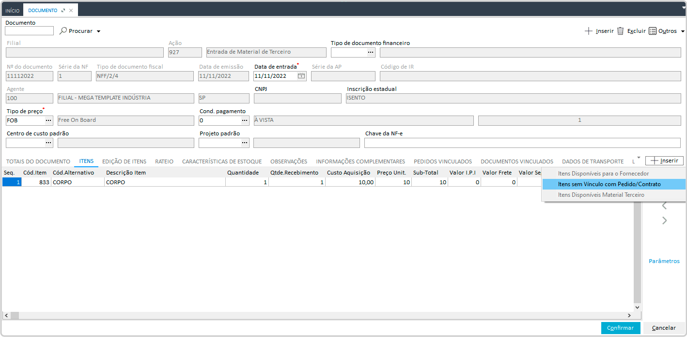Screen dimensions: 687x337
Task: Close the Documento tab with the X
Action: tap(71, 10)
